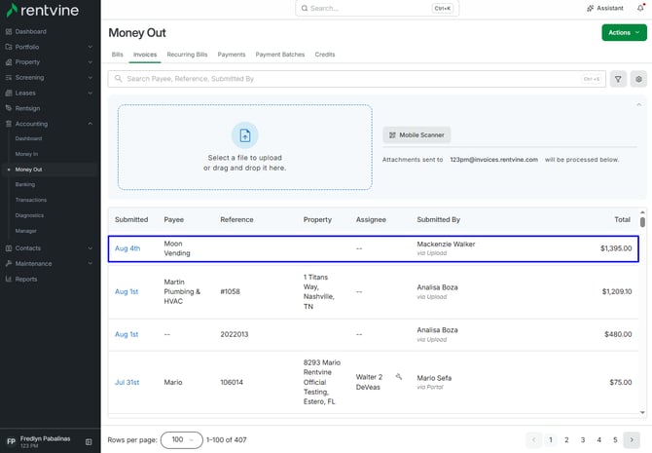Click the Contacts sidebar icon
652x453 pixels.
tap(9, 248)
